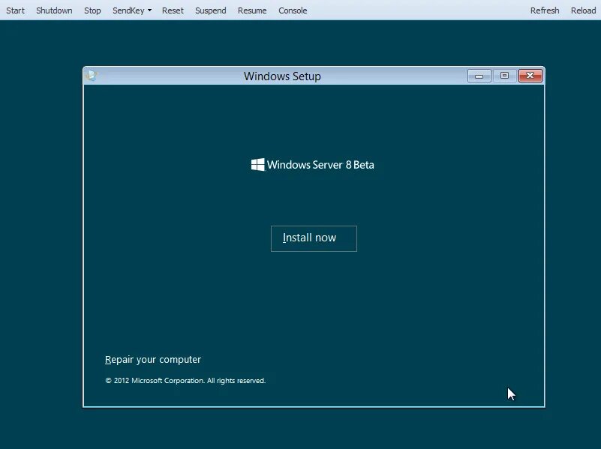Open the Console view
Image resolution: width=601 pixels, height=449 pixels.
click(293, 10)
